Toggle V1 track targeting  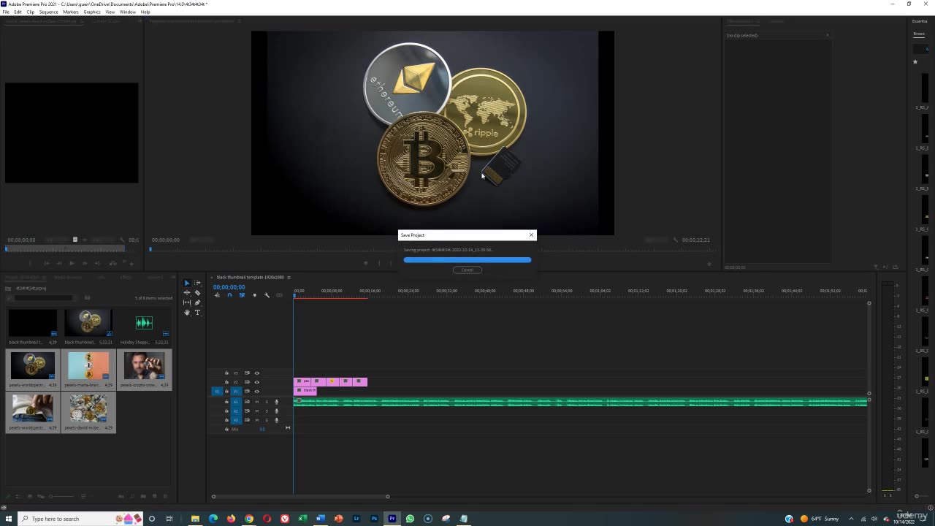click(x=235, y=391)
